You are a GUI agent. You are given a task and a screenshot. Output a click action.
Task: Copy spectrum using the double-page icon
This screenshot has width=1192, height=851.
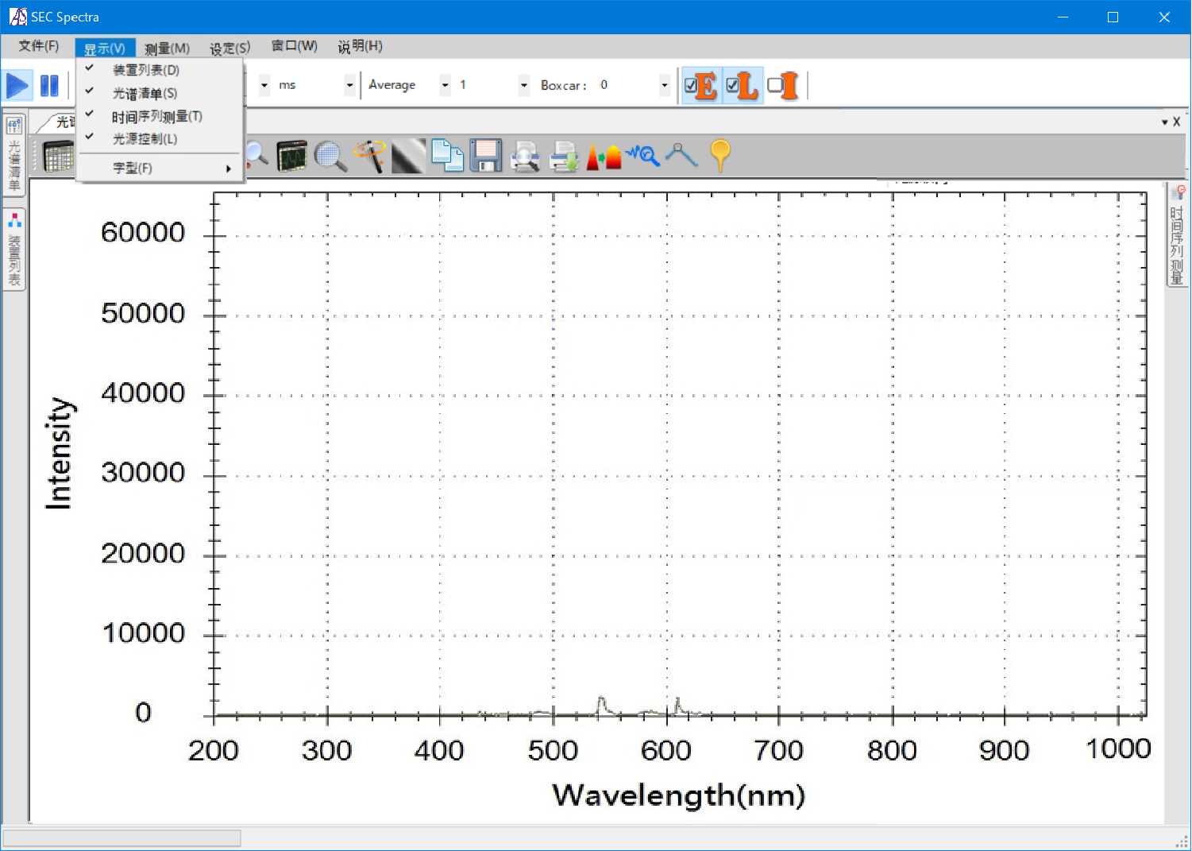point(447,156)
